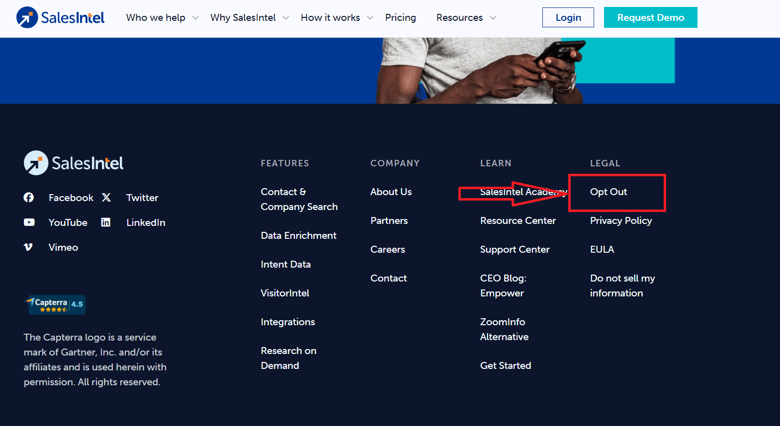Open the Vimeo text link
Image resolution: width=780 pixels, height=426 pixels.
tap(63, 247)
